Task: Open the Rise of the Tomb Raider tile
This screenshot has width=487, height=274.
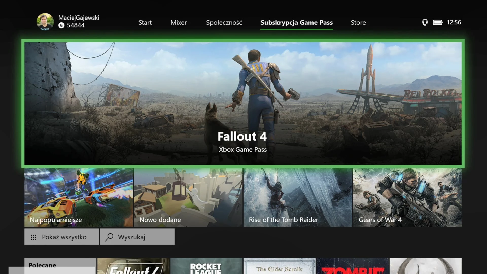Action: [298, 197]
